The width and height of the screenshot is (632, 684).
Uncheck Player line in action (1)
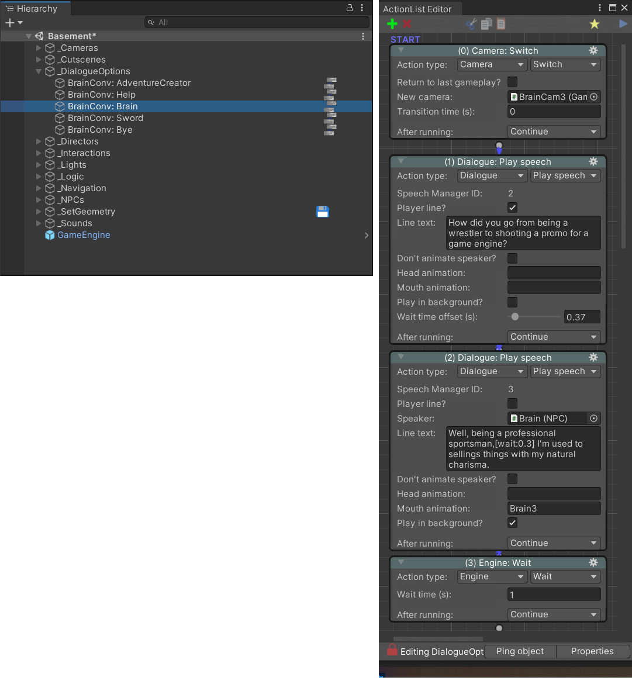[x=513, y=208]
